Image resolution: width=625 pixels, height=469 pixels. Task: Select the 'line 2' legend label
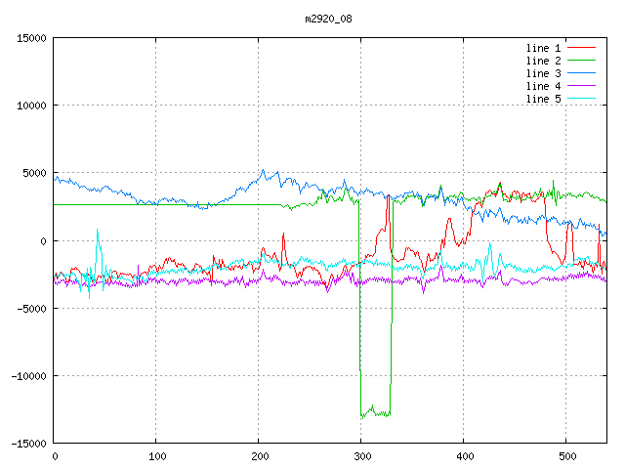click(x=544, y=61)
